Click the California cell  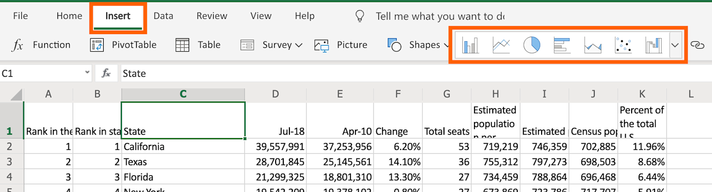tap(183, 147)
